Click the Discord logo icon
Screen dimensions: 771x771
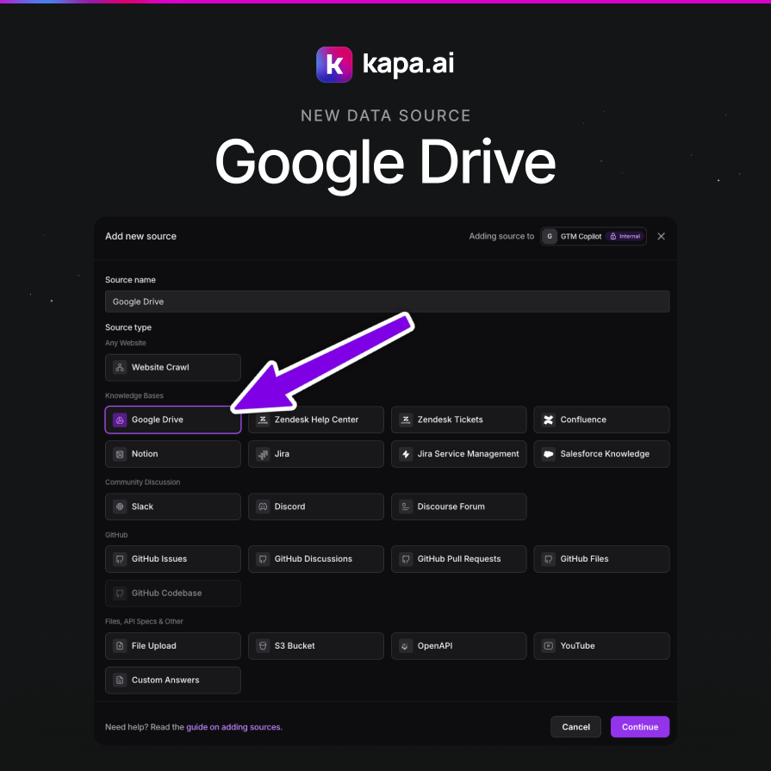click(x=263, y=507)
